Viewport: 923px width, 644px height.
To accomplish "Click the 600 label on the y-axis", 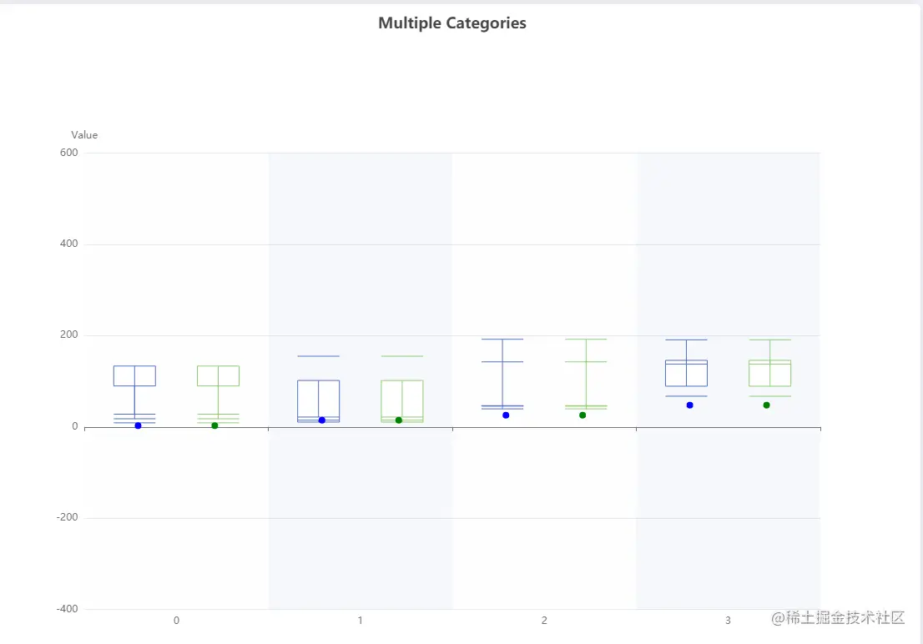I will coord(68,153).
